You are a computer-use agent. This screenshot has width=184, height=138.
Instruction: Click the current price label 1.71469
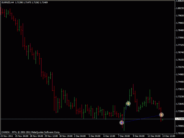coord(180,119)
